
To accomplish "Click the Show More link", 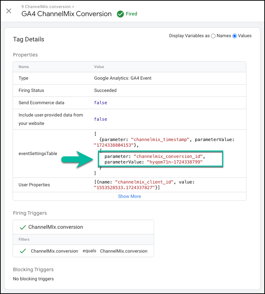I will coord(130,196).
